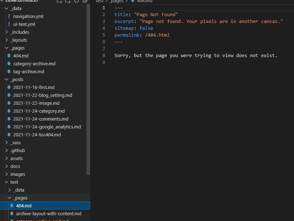294x221 pixels.
Task: Open the category-archive.md file
Action: point(34,64)
